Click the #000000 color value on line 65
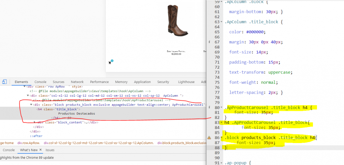Viewport: 344px width, 165px height. pos(255,32)
